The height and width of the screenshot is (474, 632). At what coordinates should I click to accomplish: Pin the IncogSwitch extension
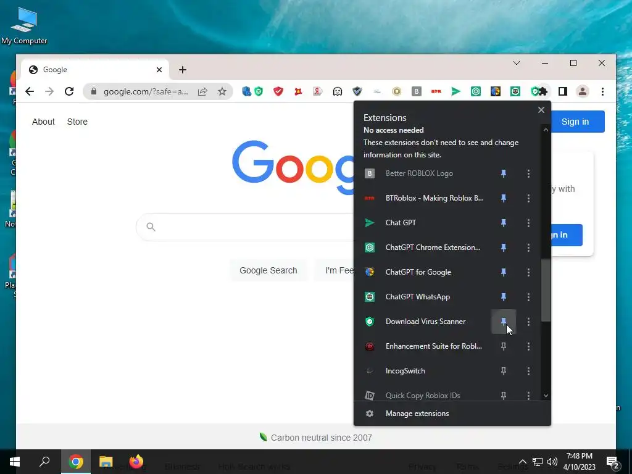point(504,371)
